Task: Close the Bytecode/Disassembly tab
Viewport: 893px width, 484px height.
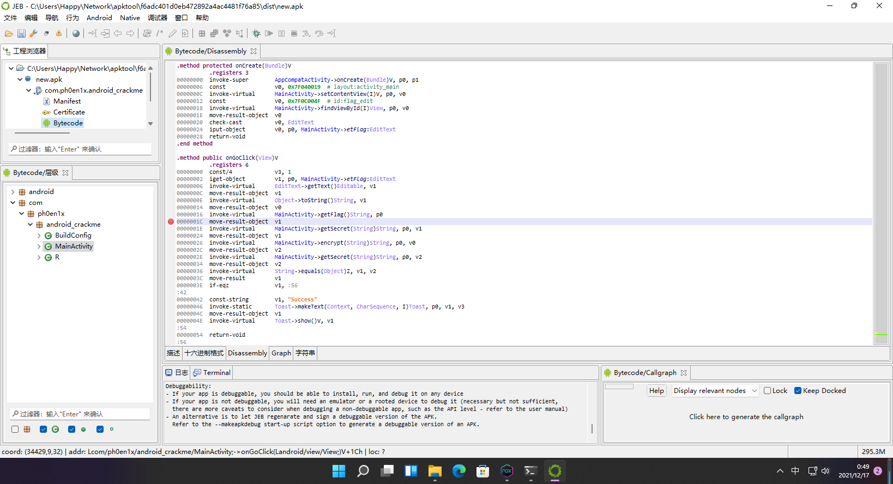Action: [254, 51]
